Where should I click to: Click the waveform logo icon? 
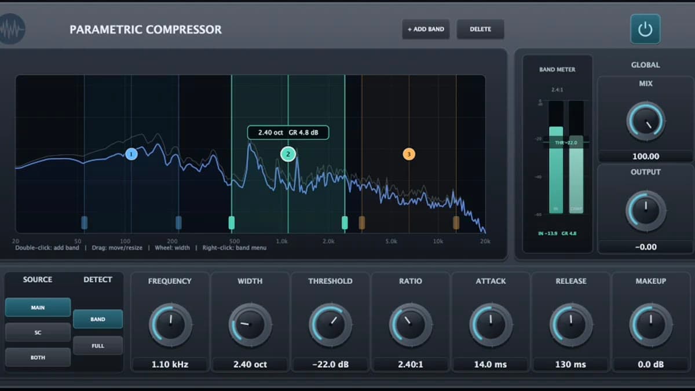pos(11,29)
